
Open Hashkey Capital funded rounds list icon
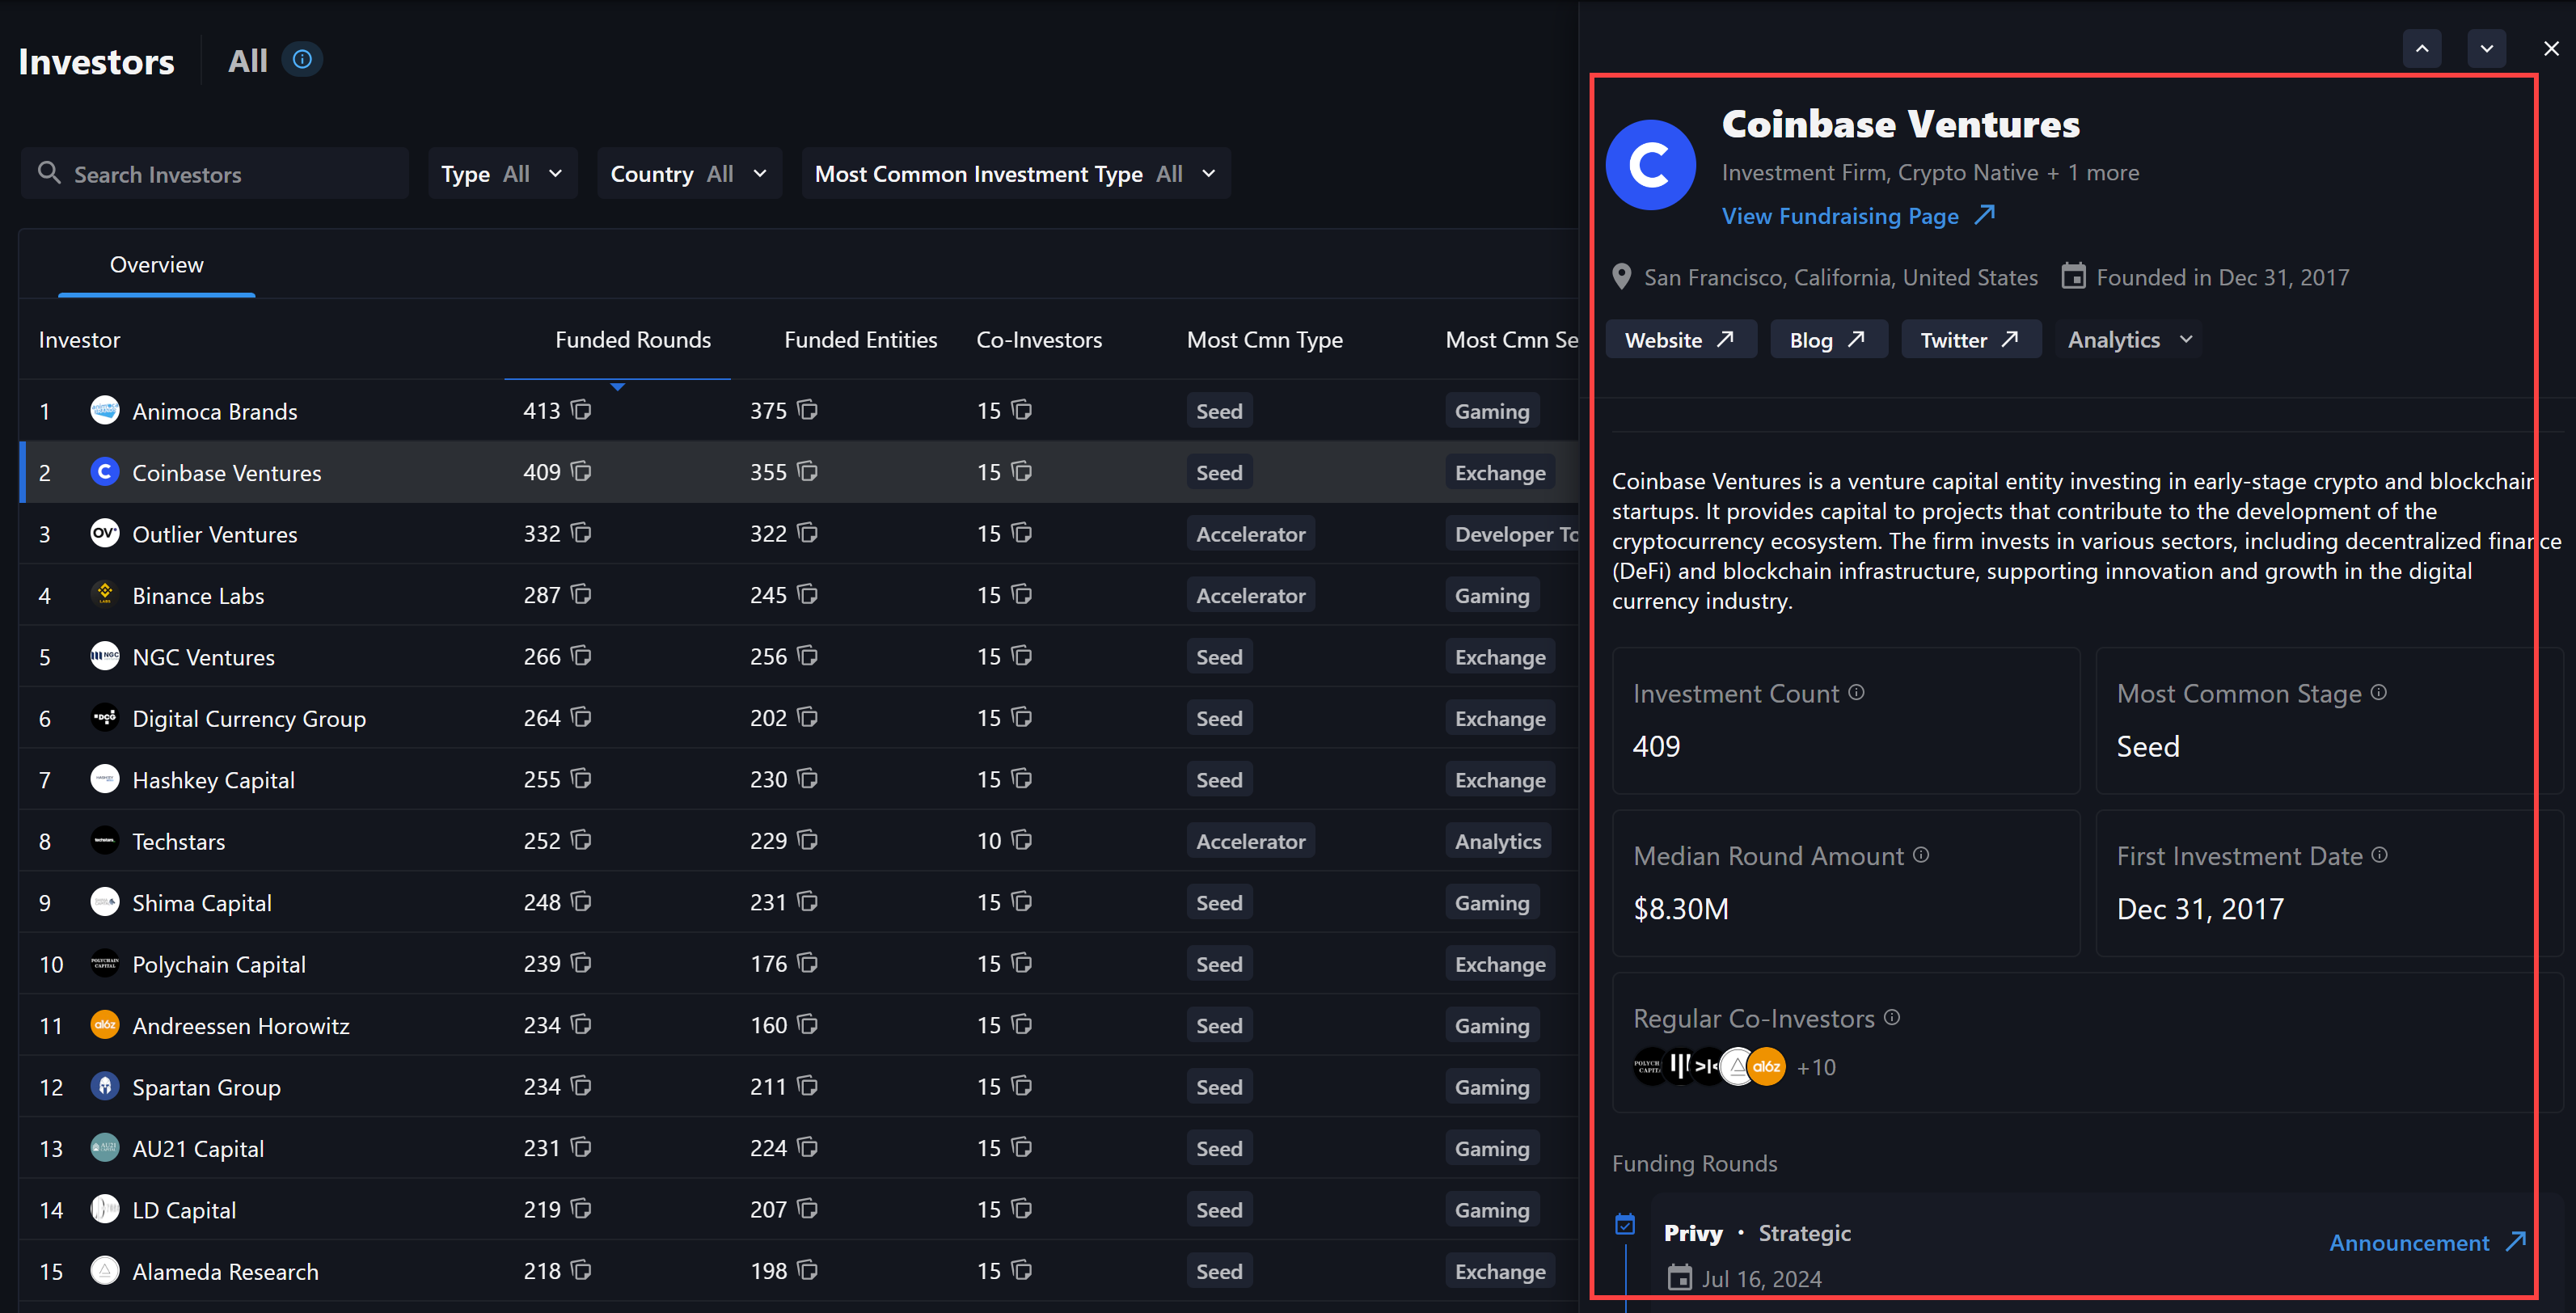point(581,778)
